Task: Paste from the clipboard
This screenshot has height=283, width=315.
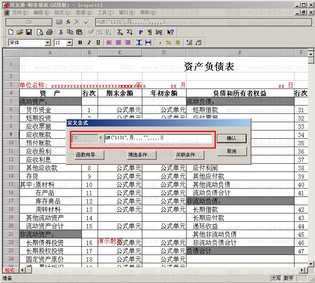Action: tap(79, 32)
